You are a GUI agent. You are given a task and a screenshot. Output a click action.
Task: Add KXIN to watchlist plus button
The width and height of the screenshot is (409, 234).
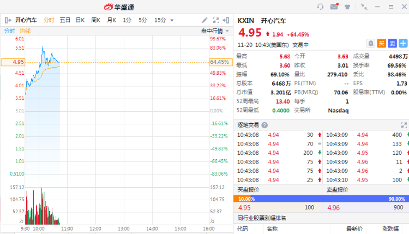(403, 42)
